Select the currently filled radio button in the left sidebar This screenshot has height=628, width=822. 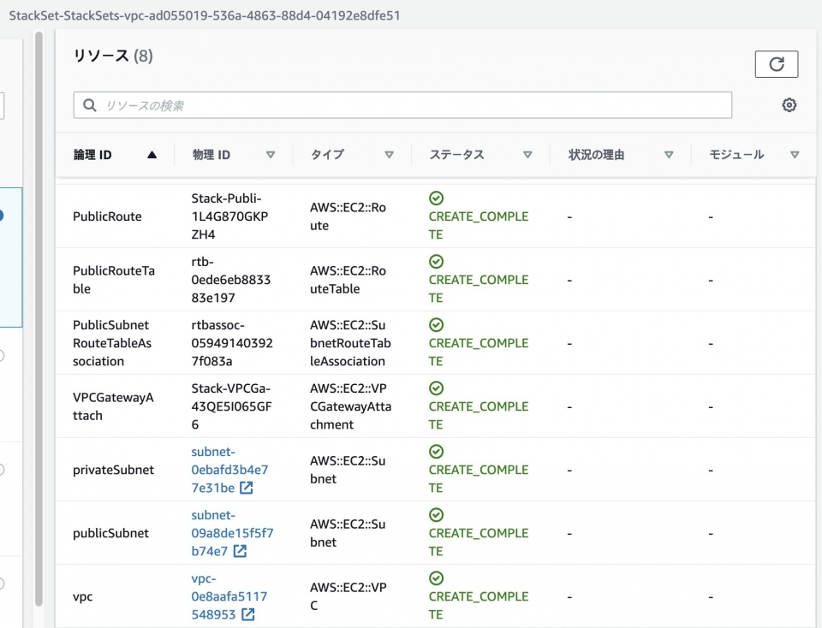[x=3, y=214]
